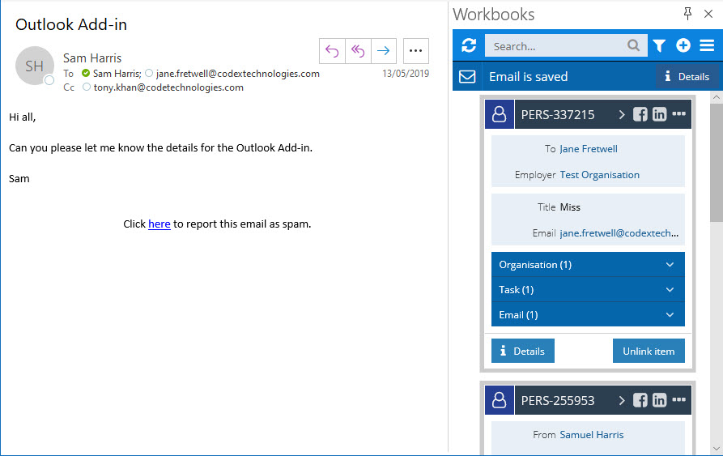The height and width of the screenshot is (456, 723).
Task: Click the Outlook Add-in subject line
Action: coord(71,24)
